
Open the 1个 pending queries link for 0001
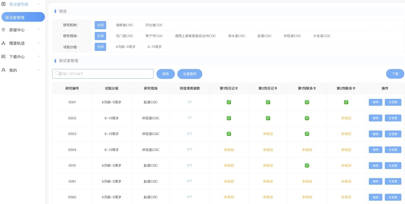pos(190,102)
